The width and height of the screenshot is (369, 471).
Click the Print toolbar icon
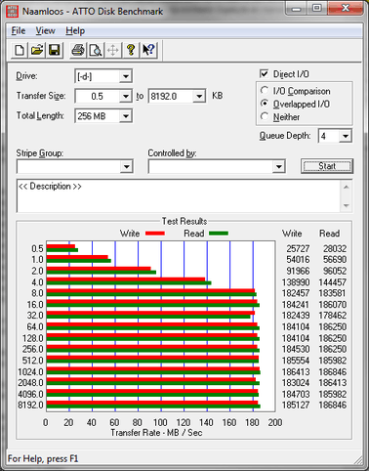pyautogui.click(x=78, y=50)
